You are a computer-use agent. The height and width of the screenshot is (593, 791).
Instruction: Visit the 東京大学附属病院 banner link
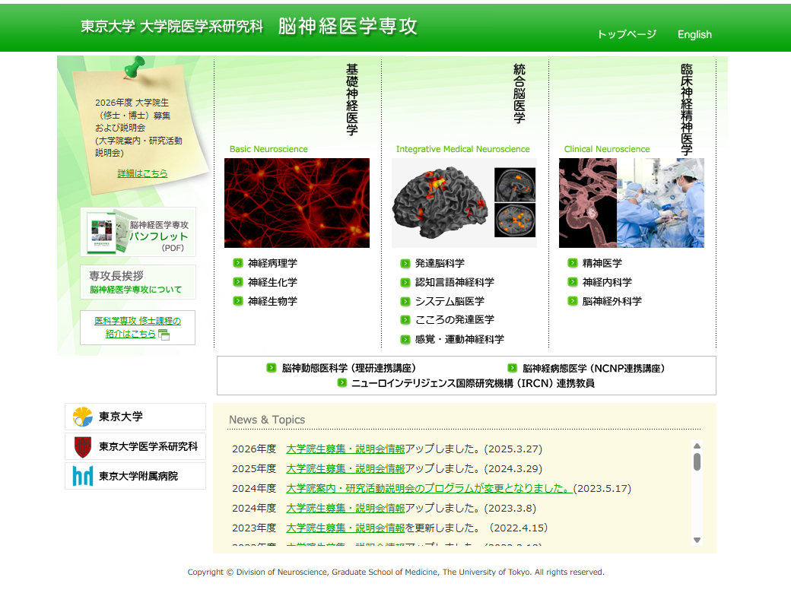tap(135, 476)
